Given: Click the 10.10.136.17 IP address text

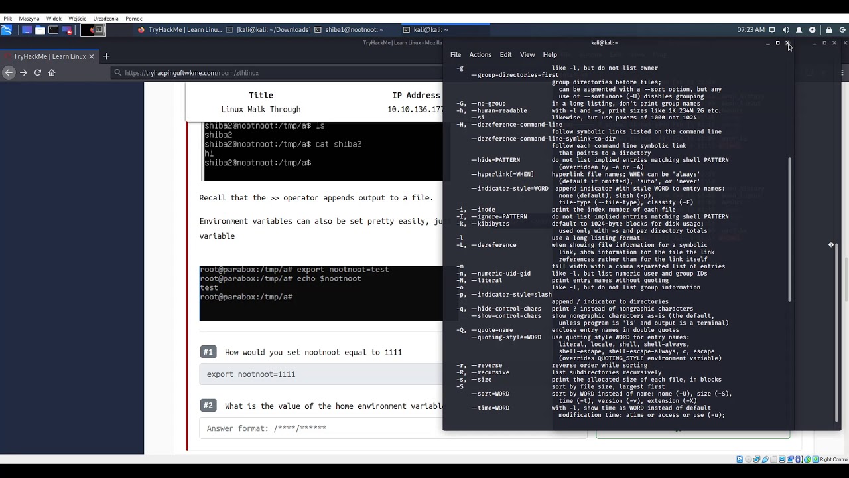Looking at the screenshot, I should tap(415, 109).
